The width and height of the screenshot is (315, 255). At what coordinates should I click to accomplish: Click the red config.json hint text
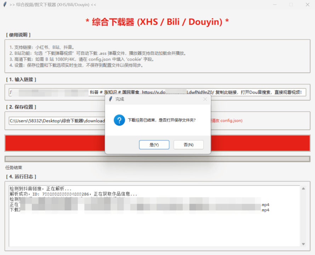pyautogui.click(x=227, y=121)
